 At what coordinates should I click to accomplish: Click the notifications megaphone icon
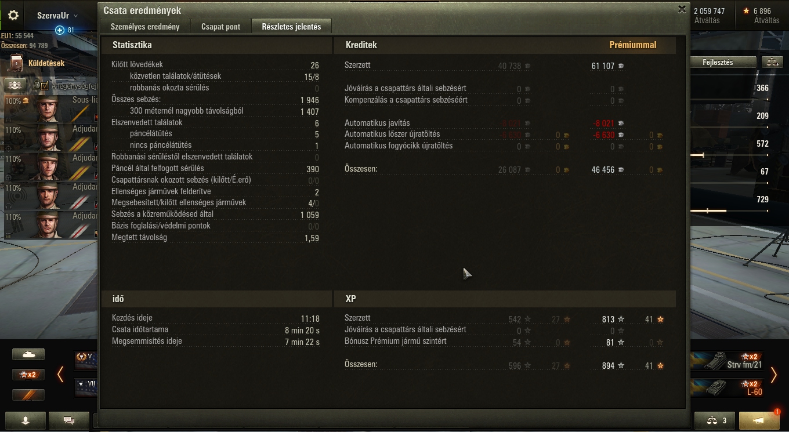pos(759,420)
